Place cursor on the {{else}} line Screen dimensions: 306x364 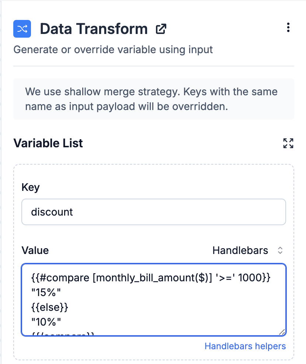coord(50,307)
